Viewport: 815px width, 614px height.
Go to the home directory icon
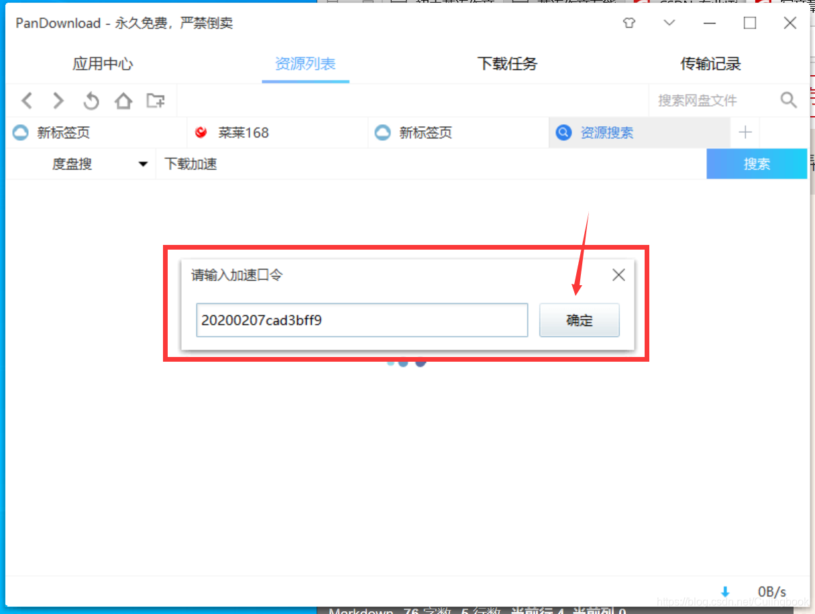point(123,101)
